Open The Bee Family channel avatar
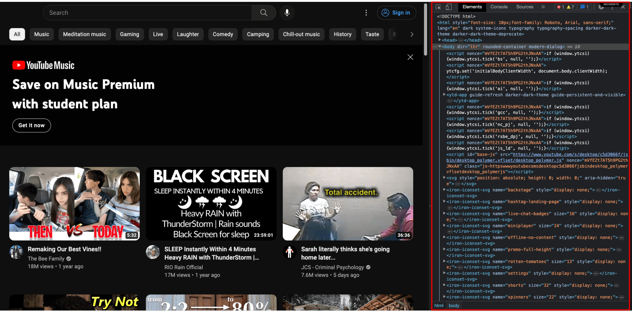Image resolution: width=632 pixels, height=312 pixels. click(16, 252)
